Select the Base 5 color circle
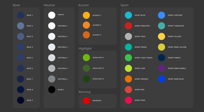 [x=20, y=58]
